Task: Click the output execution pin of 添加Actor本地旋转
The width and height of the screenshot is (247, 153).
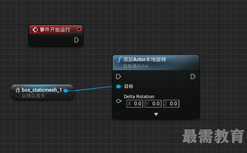Action: pyautogui.click(x=193, y=76)
